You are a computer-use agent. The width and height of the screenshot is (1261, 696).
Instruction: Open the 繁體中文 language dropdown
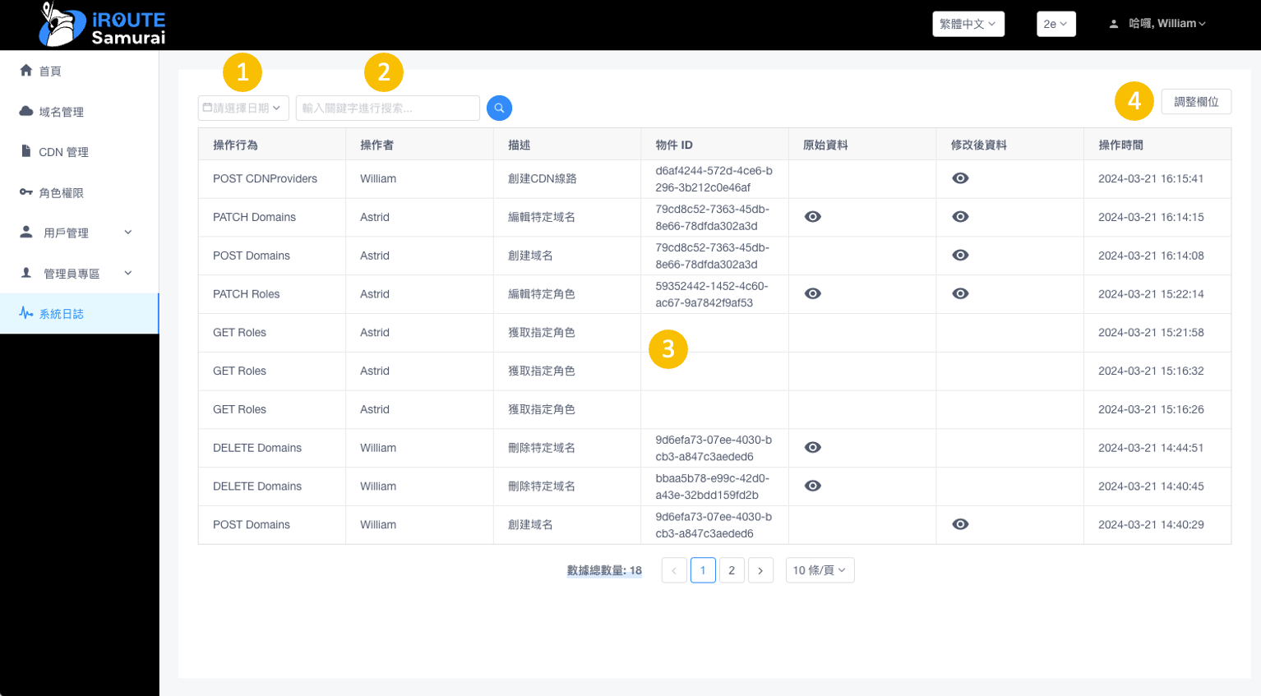tap(968, 24)
